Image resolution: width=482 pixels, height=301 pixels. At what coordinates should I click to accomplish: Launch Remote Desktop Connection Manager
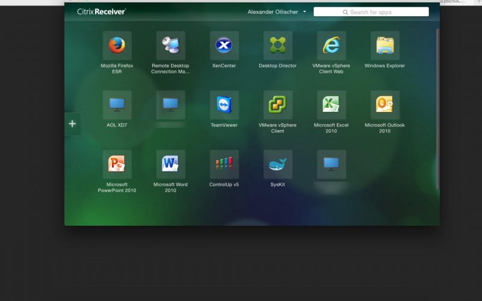171,46
